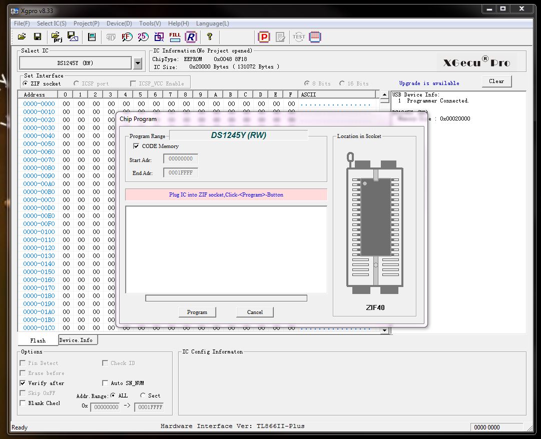Click the greyed-out verify document icon
Image resolution: width=541 pixels, height=439 pixels.
click(280, 37)
